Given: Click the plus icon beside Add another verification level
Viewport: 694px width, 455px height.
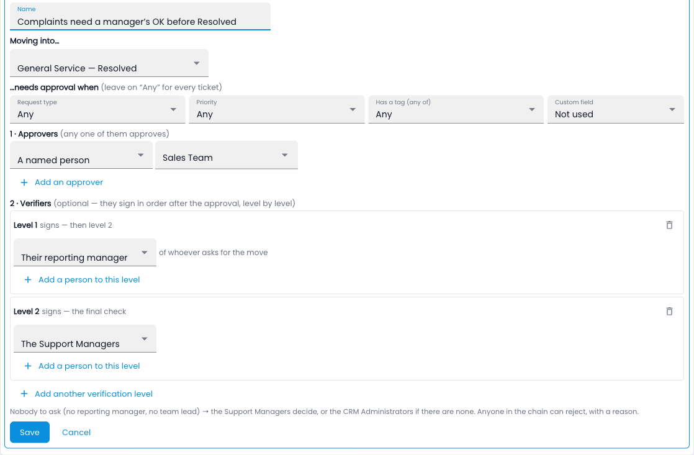Looking at the screenshot, I should click(24, 394).
